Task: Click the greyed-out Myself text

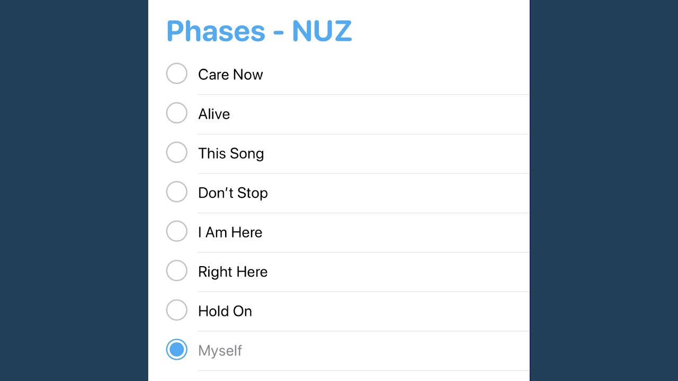Action: (220, 350)
